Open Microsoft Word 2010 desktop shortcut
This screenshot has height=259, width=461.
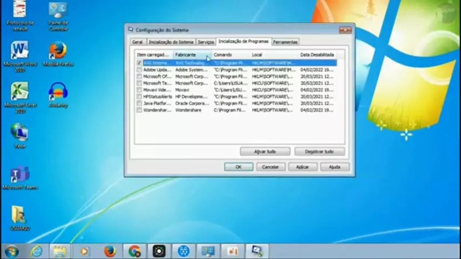[x=19, y=56]
